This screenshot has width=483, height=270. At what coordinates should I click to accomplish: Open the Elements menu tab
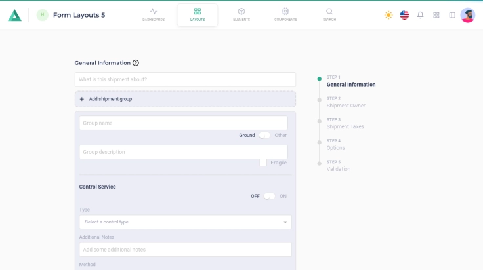click(241, 14)
